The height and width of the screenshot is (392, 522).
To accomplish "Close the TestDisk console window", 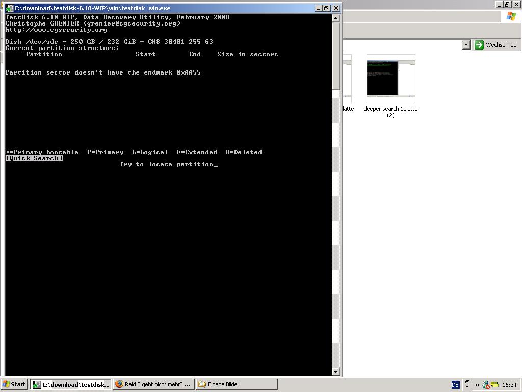I will pos(336,8).
